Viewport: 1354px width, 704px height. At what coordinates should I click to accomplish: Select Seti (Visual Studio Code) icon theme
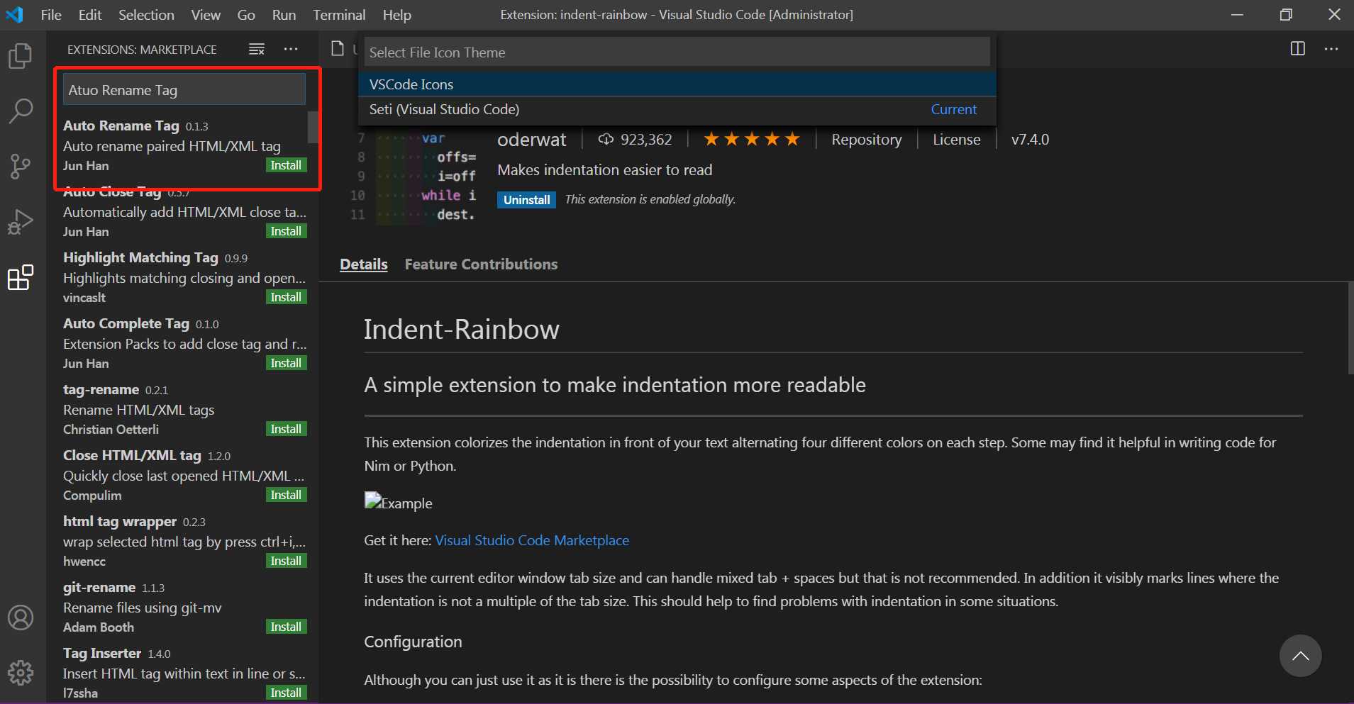[677, 109]
